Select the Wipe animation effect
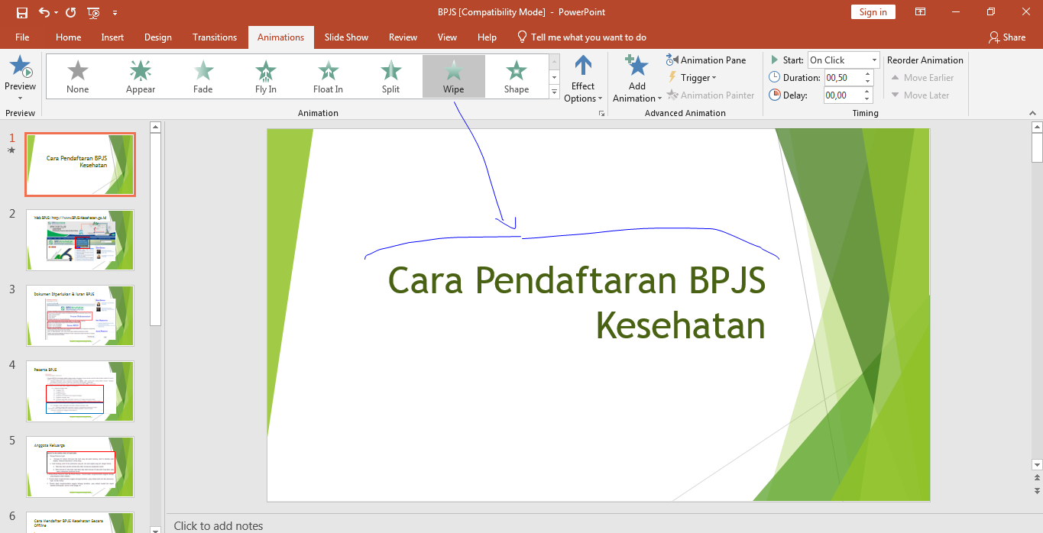Viewport: 1043px width, 533px height. (454, 76)
